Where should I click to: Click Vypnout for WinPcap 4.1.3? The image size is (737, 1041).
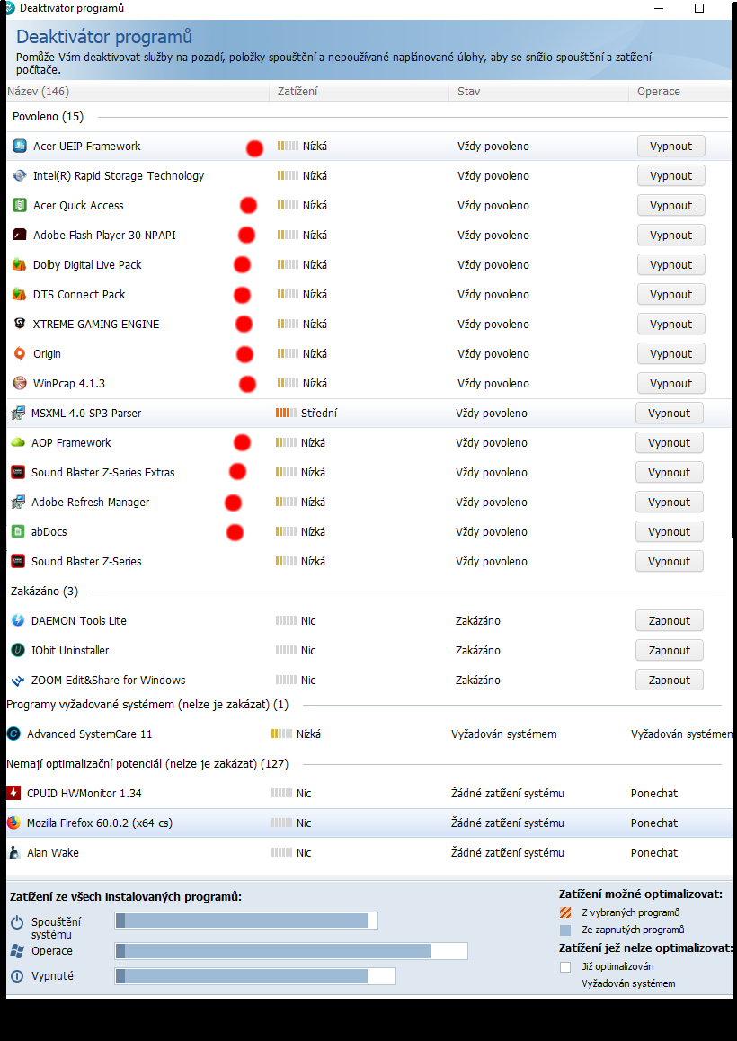click(x=670, y=383)
